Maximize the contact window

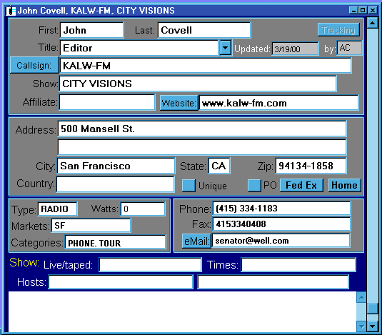[363, 10]
